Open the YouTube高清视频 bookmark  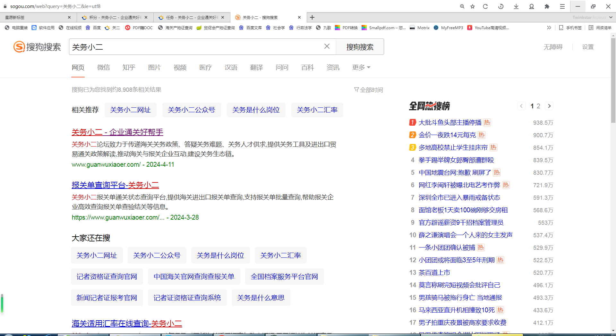pos(488,28)
